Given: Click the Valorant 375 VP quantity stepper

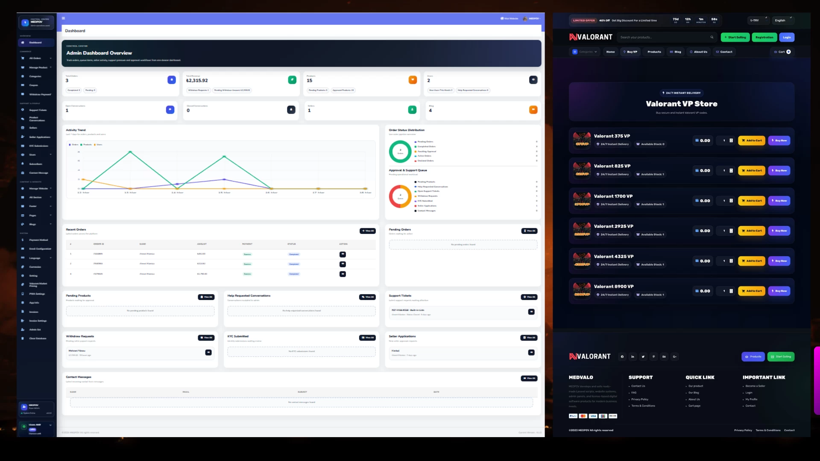Looking at the screenshot, I should point(731,140).
